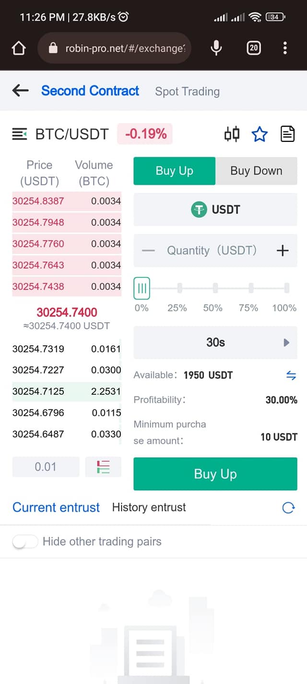The height and width of the screenshot is (684, 307).
Task: Add BTC/USDT to favorites with star
Action: coord(260,134)
